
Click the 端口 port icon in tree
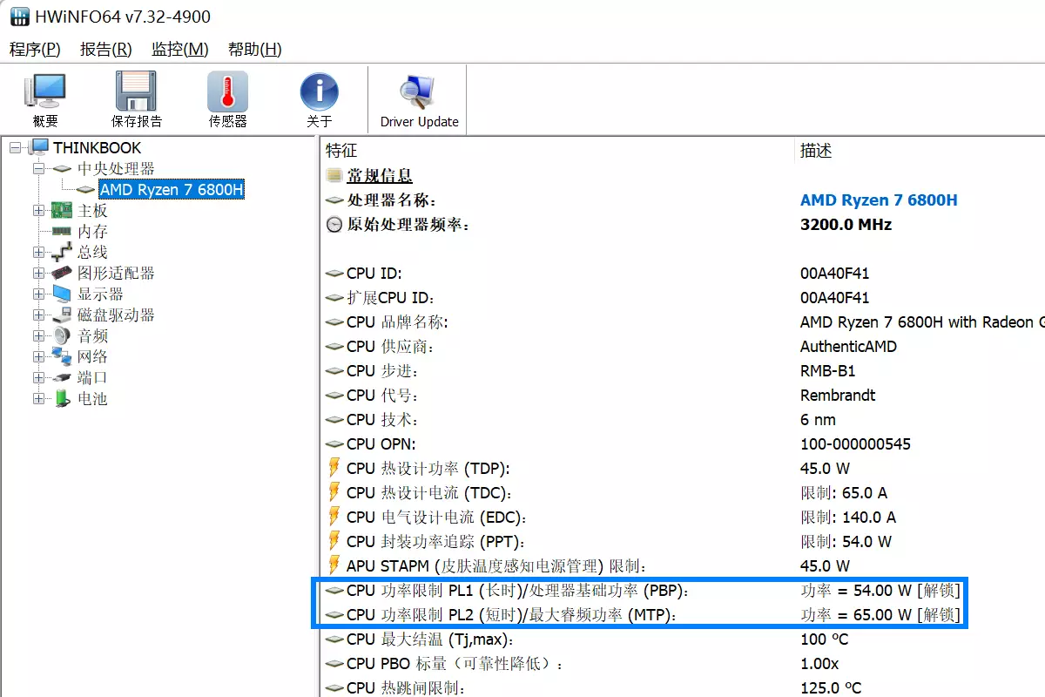62,378
